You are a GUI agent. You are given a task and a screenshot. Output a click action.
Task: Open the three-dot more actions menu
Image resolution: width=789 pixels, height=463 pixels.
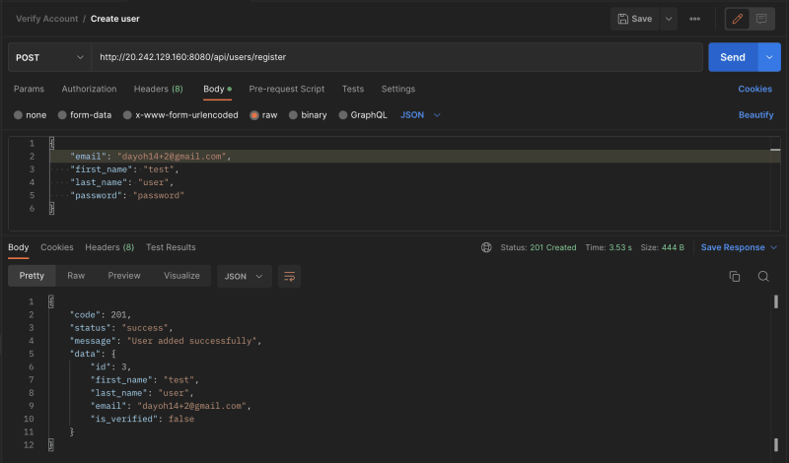tap(694, 19)
